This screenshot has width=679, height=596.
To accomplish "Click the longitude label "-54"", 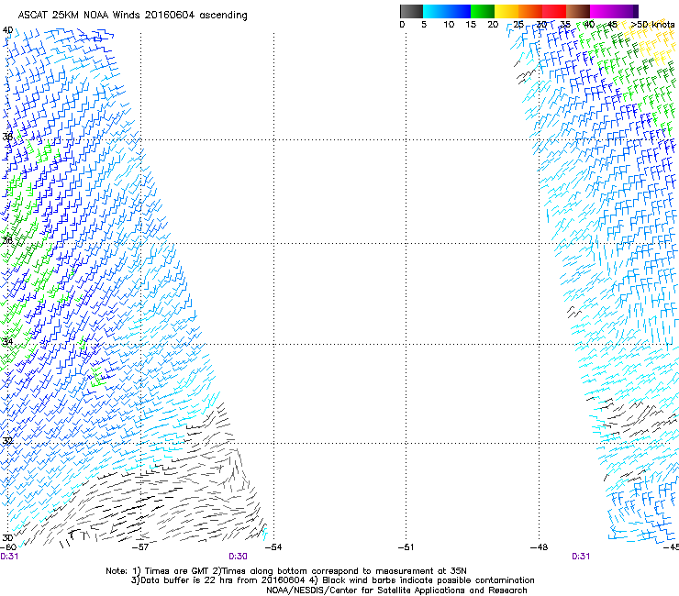I will tap(273, 547).
